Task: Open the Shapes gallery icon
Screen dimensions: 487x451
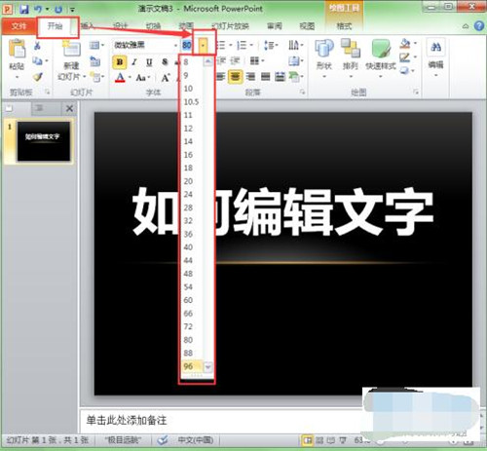Action: [x=324, y=48]
